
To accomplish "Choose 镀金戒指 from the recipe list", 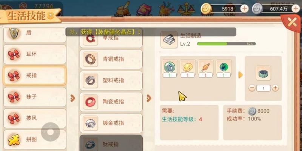I will (x=111, y=123).
